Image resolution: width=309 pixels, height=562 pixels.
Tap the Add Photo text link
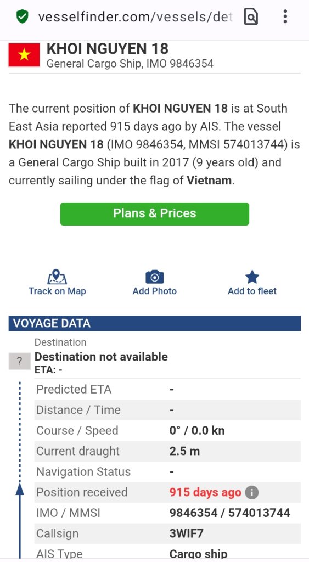155,291
